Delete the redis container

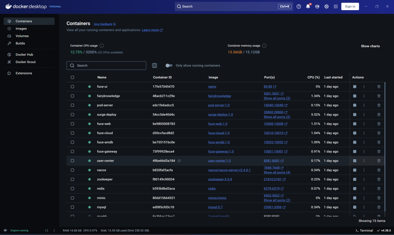(x=379, y=189)
